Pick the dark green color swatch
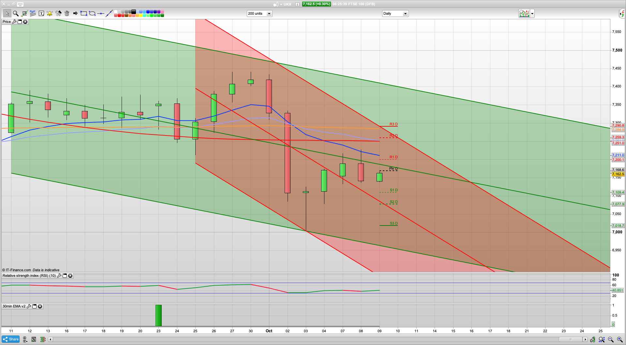 [162, 15]
